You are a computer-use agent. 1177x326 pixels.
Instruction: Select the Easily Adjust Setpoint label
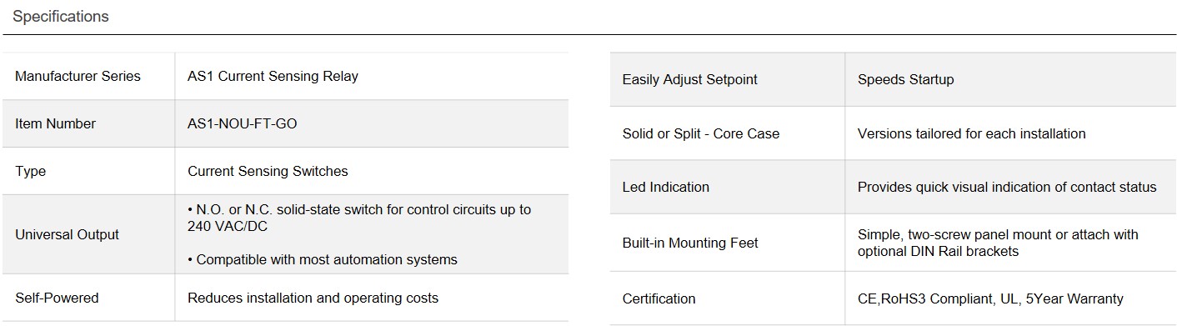(689, 79)
